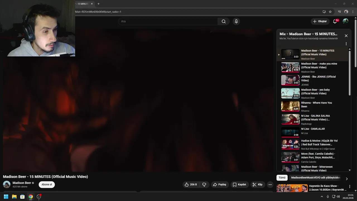Play JENNIE - like JENNIE from playlist

pos(312,80)
